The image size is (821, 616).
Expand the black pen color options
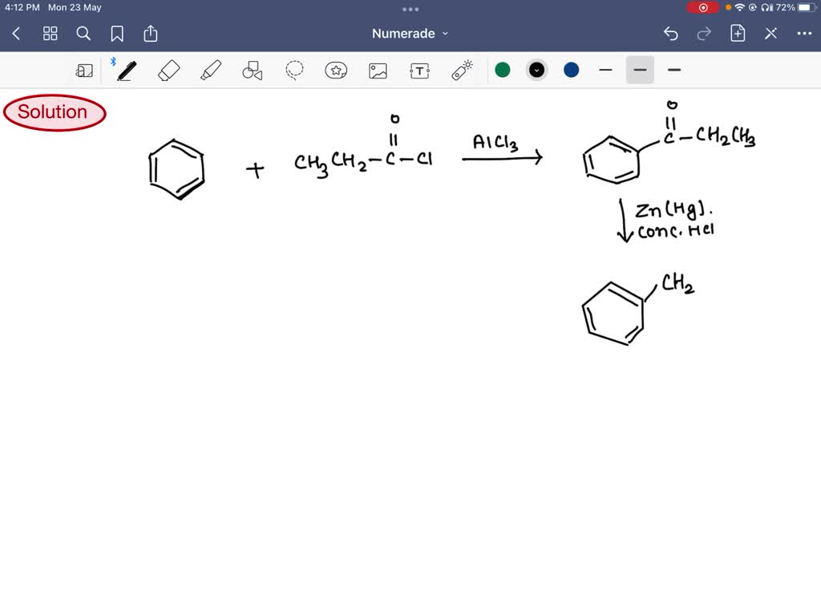click(x=536, y=70)
